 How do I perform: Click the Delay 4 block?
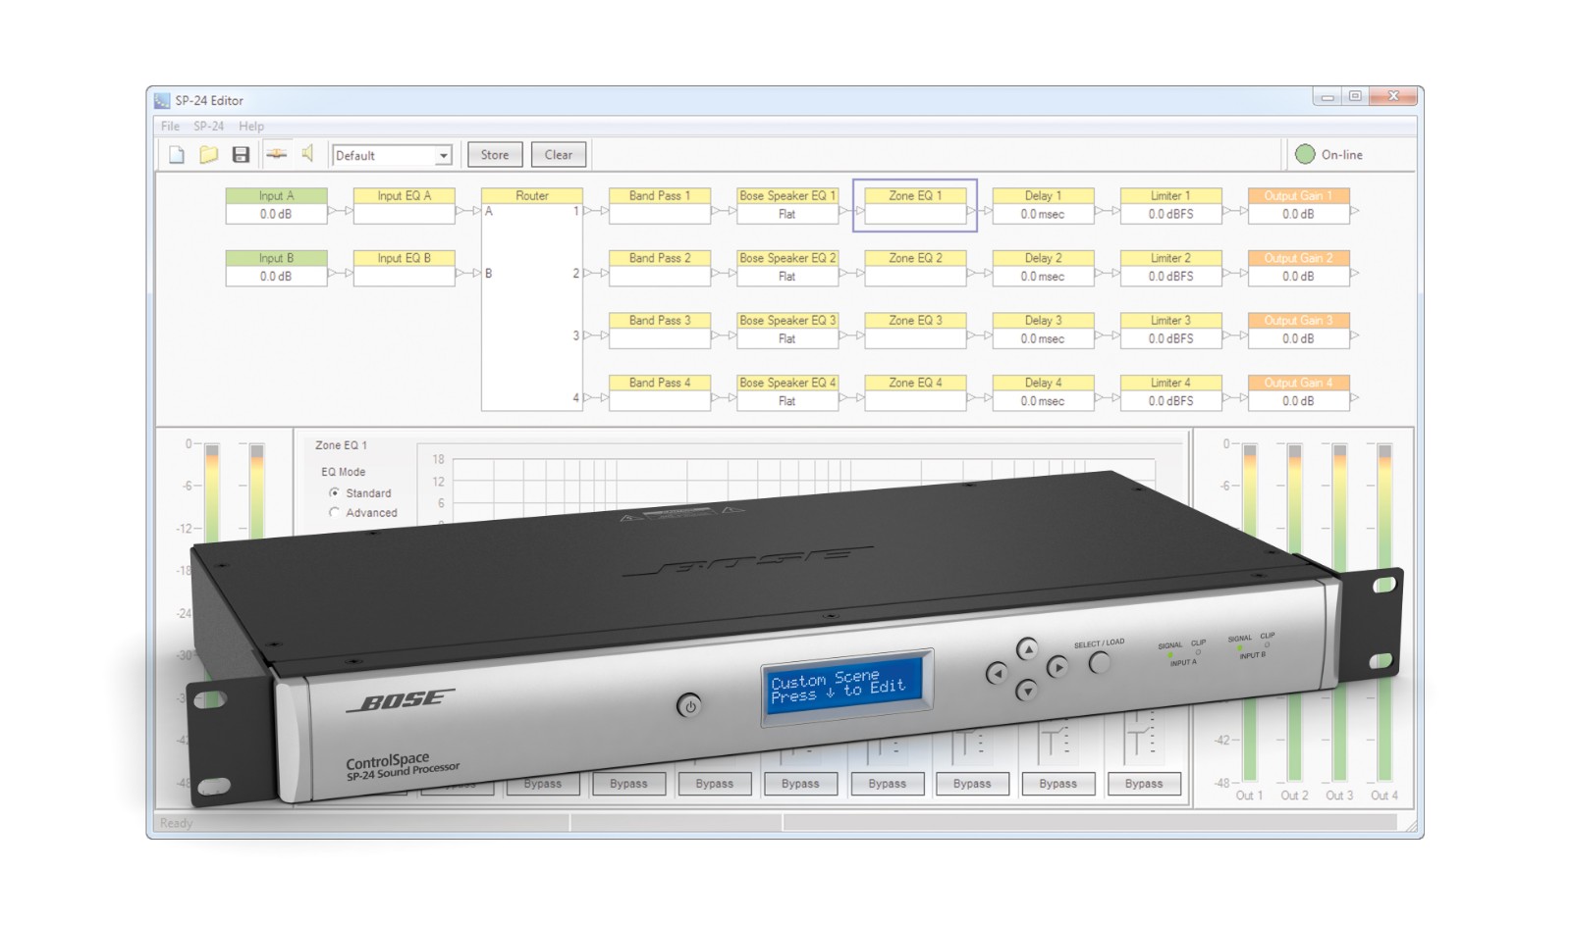(1042, 390)
